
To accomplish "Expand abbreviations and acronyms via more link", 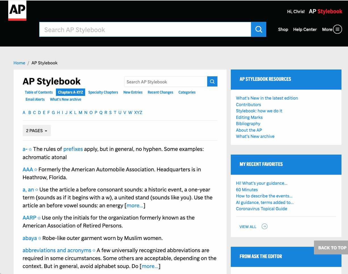I will (150, 266).
